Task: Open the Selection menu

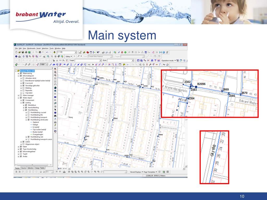Action: tap(45, 48)
